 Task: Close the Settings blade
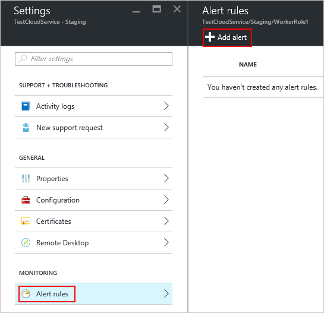177,9
